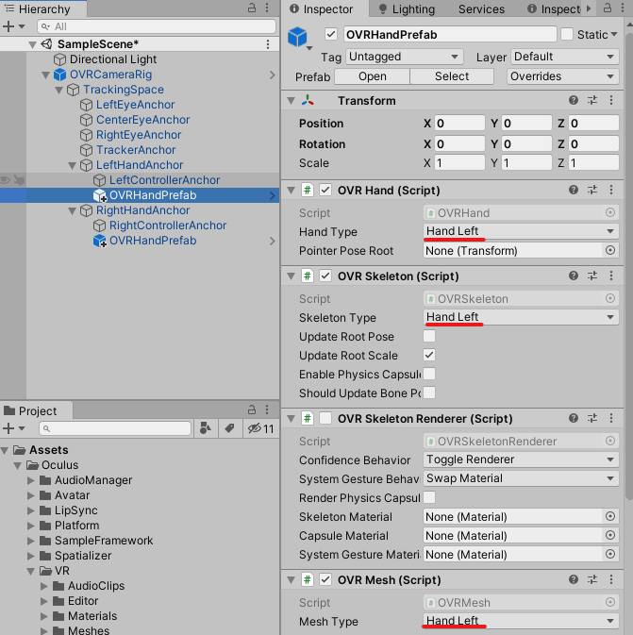Expand the AudioManager folder
This screenshot has height=635, width=633.
pos(31,480)
